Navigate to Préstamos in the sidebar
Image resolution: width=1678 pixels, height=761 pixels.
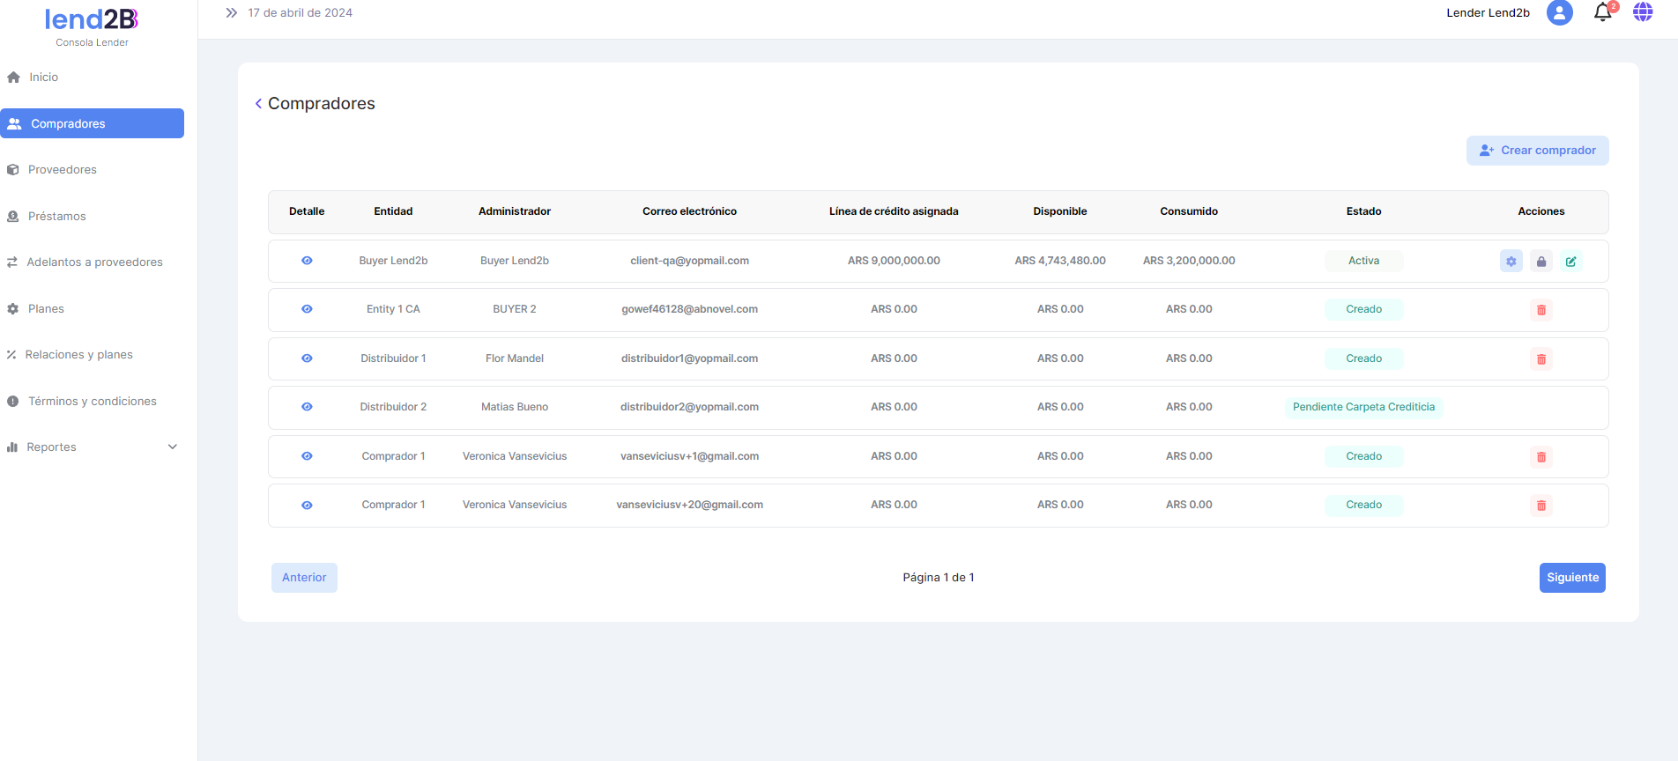(56, 217)
